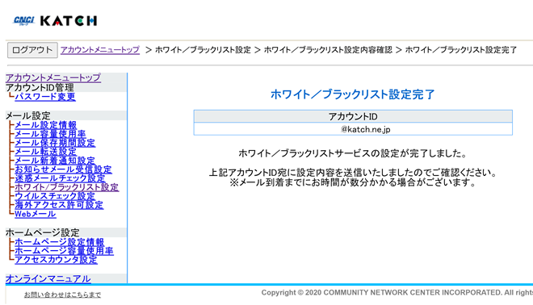Click the CNCI group logo
This screenshot has height=305, width=533.
point(23,21)
